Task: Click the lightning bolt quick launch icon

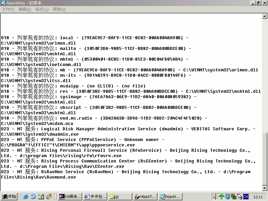Action: pos(49,197)
